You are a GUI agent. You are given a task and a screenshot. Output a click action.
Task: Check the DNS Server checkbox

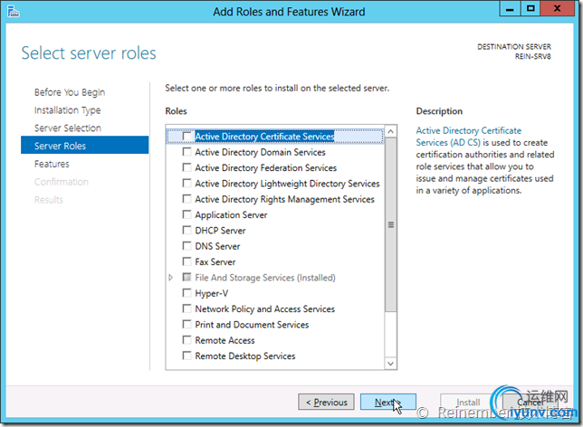tap(186, 246)
